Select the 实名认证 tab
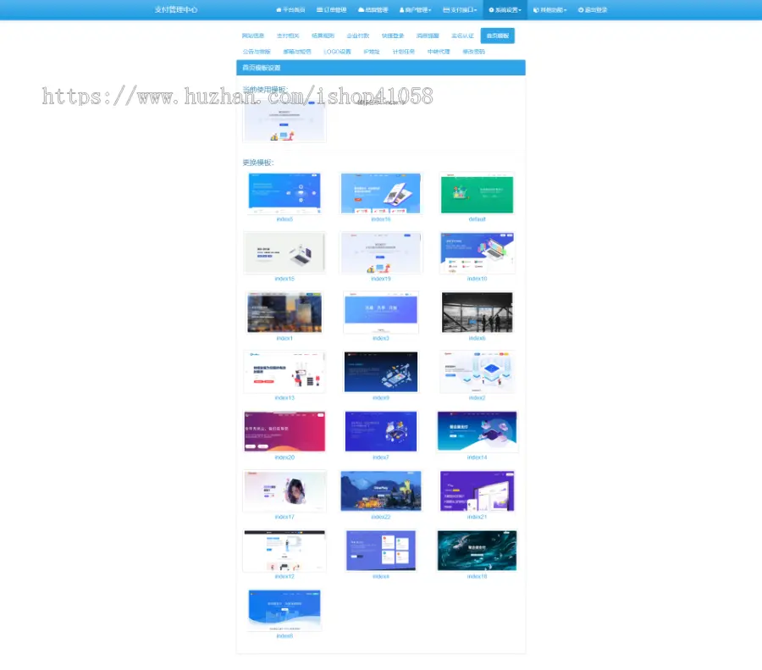This screenshot has width=762, height=670. point(462,36)
